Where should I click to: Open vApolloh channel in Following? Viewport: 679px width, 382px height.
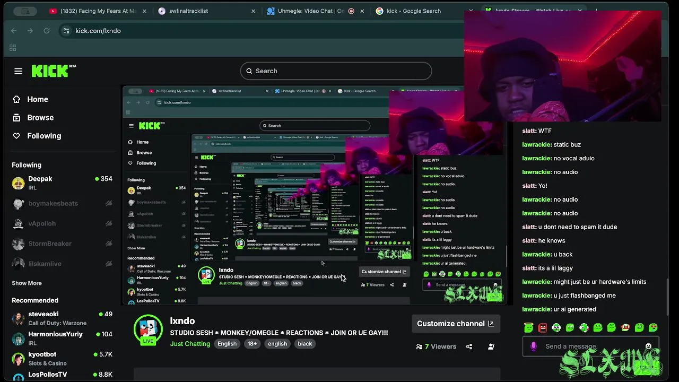[62, 223]
